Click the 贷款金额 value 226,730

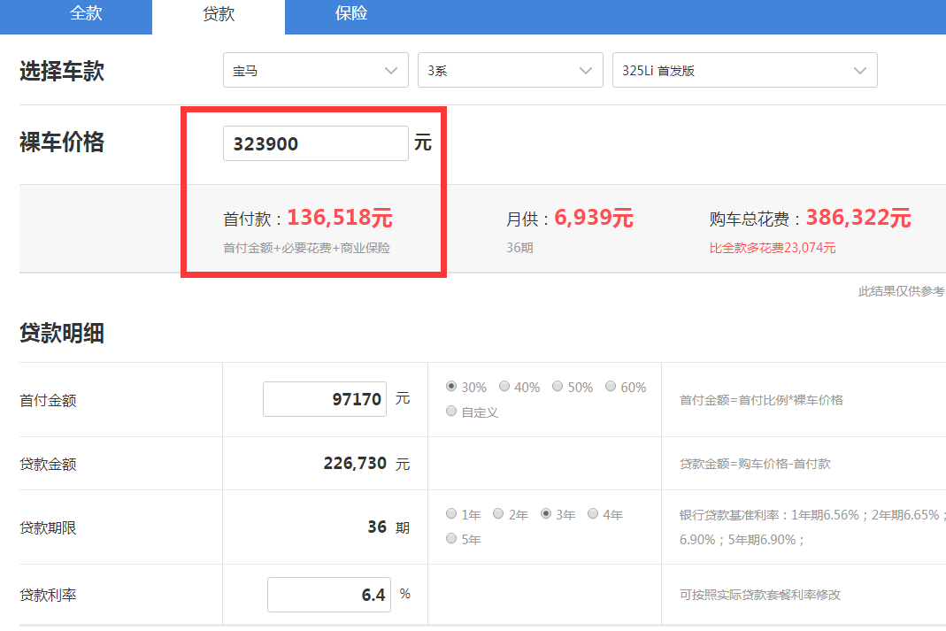(x=355, y=464)
